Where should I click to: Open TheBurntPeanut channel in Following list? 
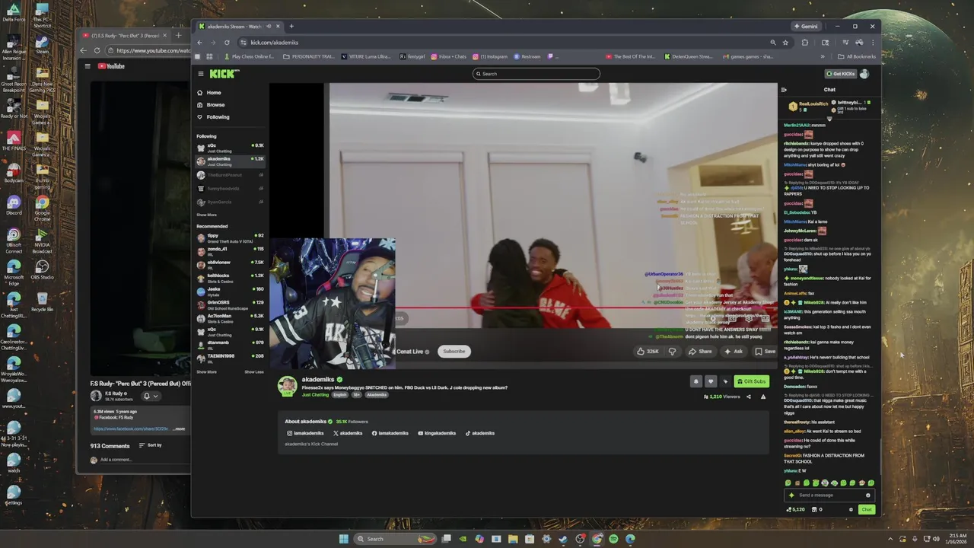point(230,175)
